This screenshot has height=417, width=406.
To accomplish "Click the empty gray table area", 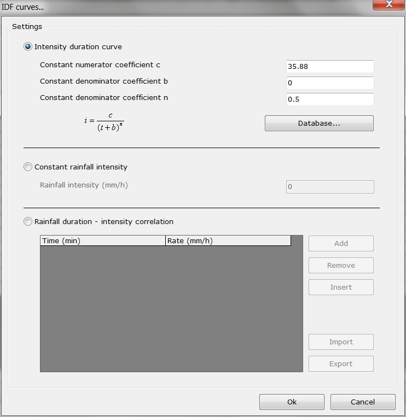I will pyautogui.click(x=171, y=309).
